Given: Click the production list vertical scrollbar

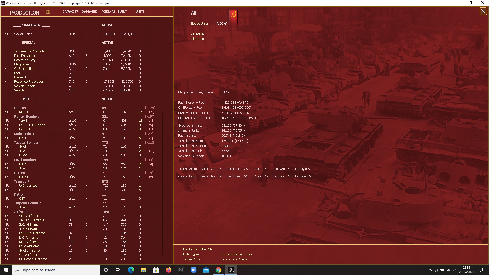Looking at the screenshot, I should coord(163,183).
